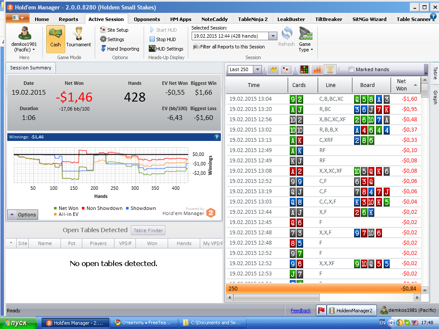Open the Selected Session dropdown
The width and height of the screenshot is (439, 329).
click(273, 36)
